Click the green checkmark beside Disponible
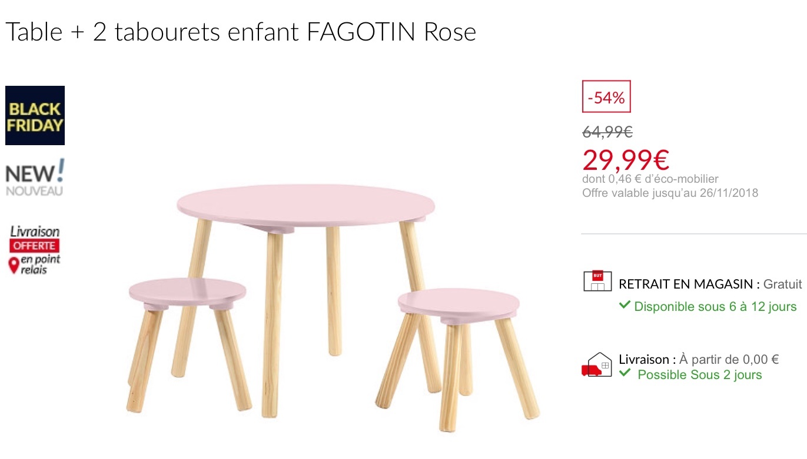The height and width of the screenshot is (459, 807). (625, 306)
